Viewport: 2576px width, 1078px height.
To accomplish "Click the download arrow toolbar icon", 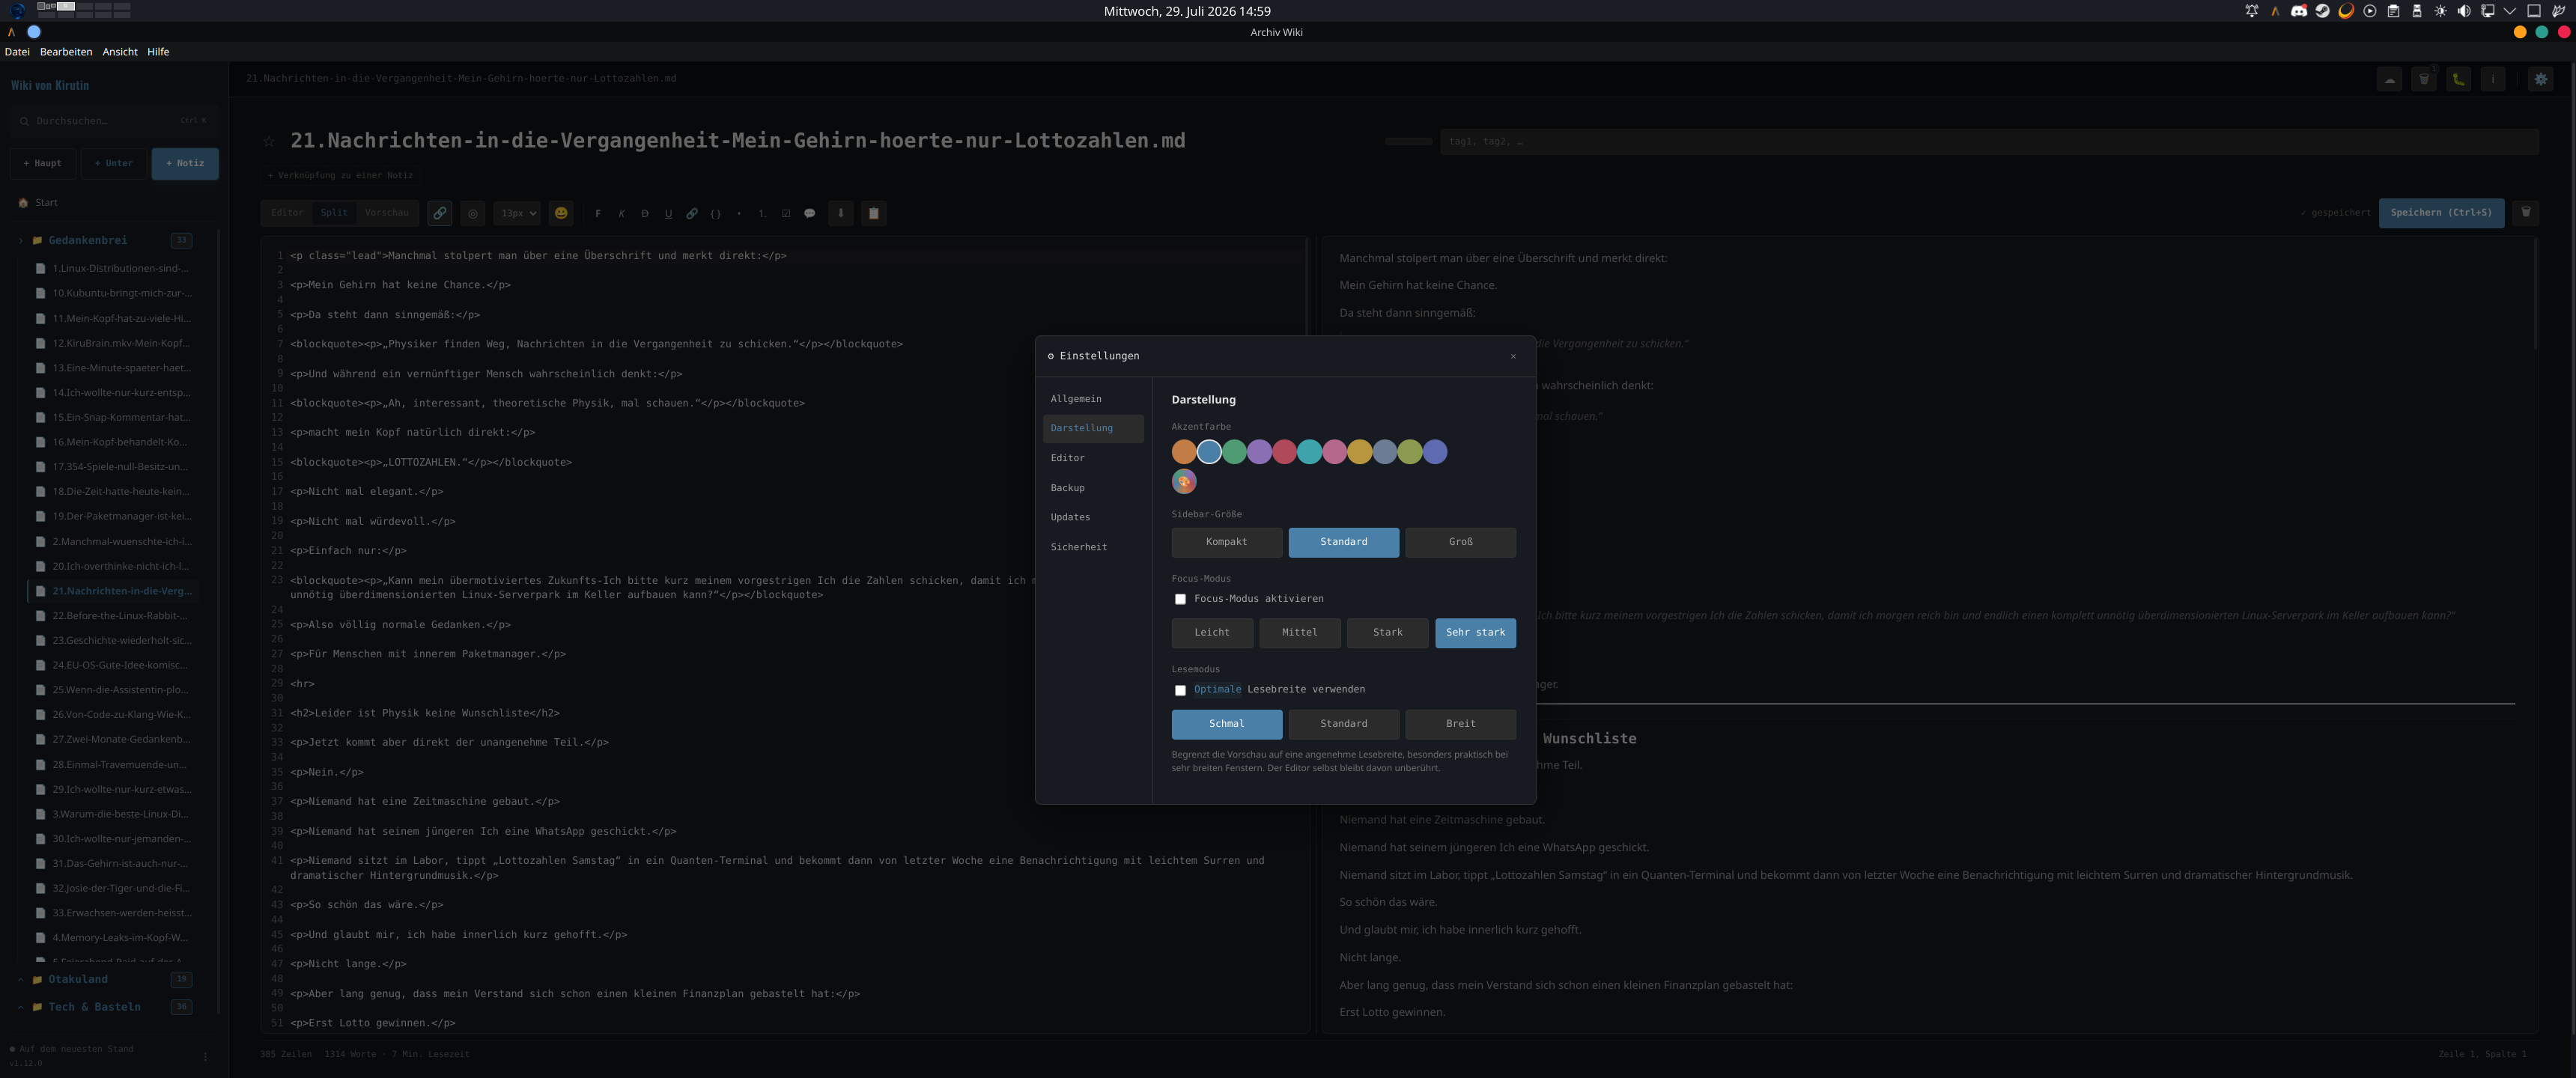I will pos(841,213).
